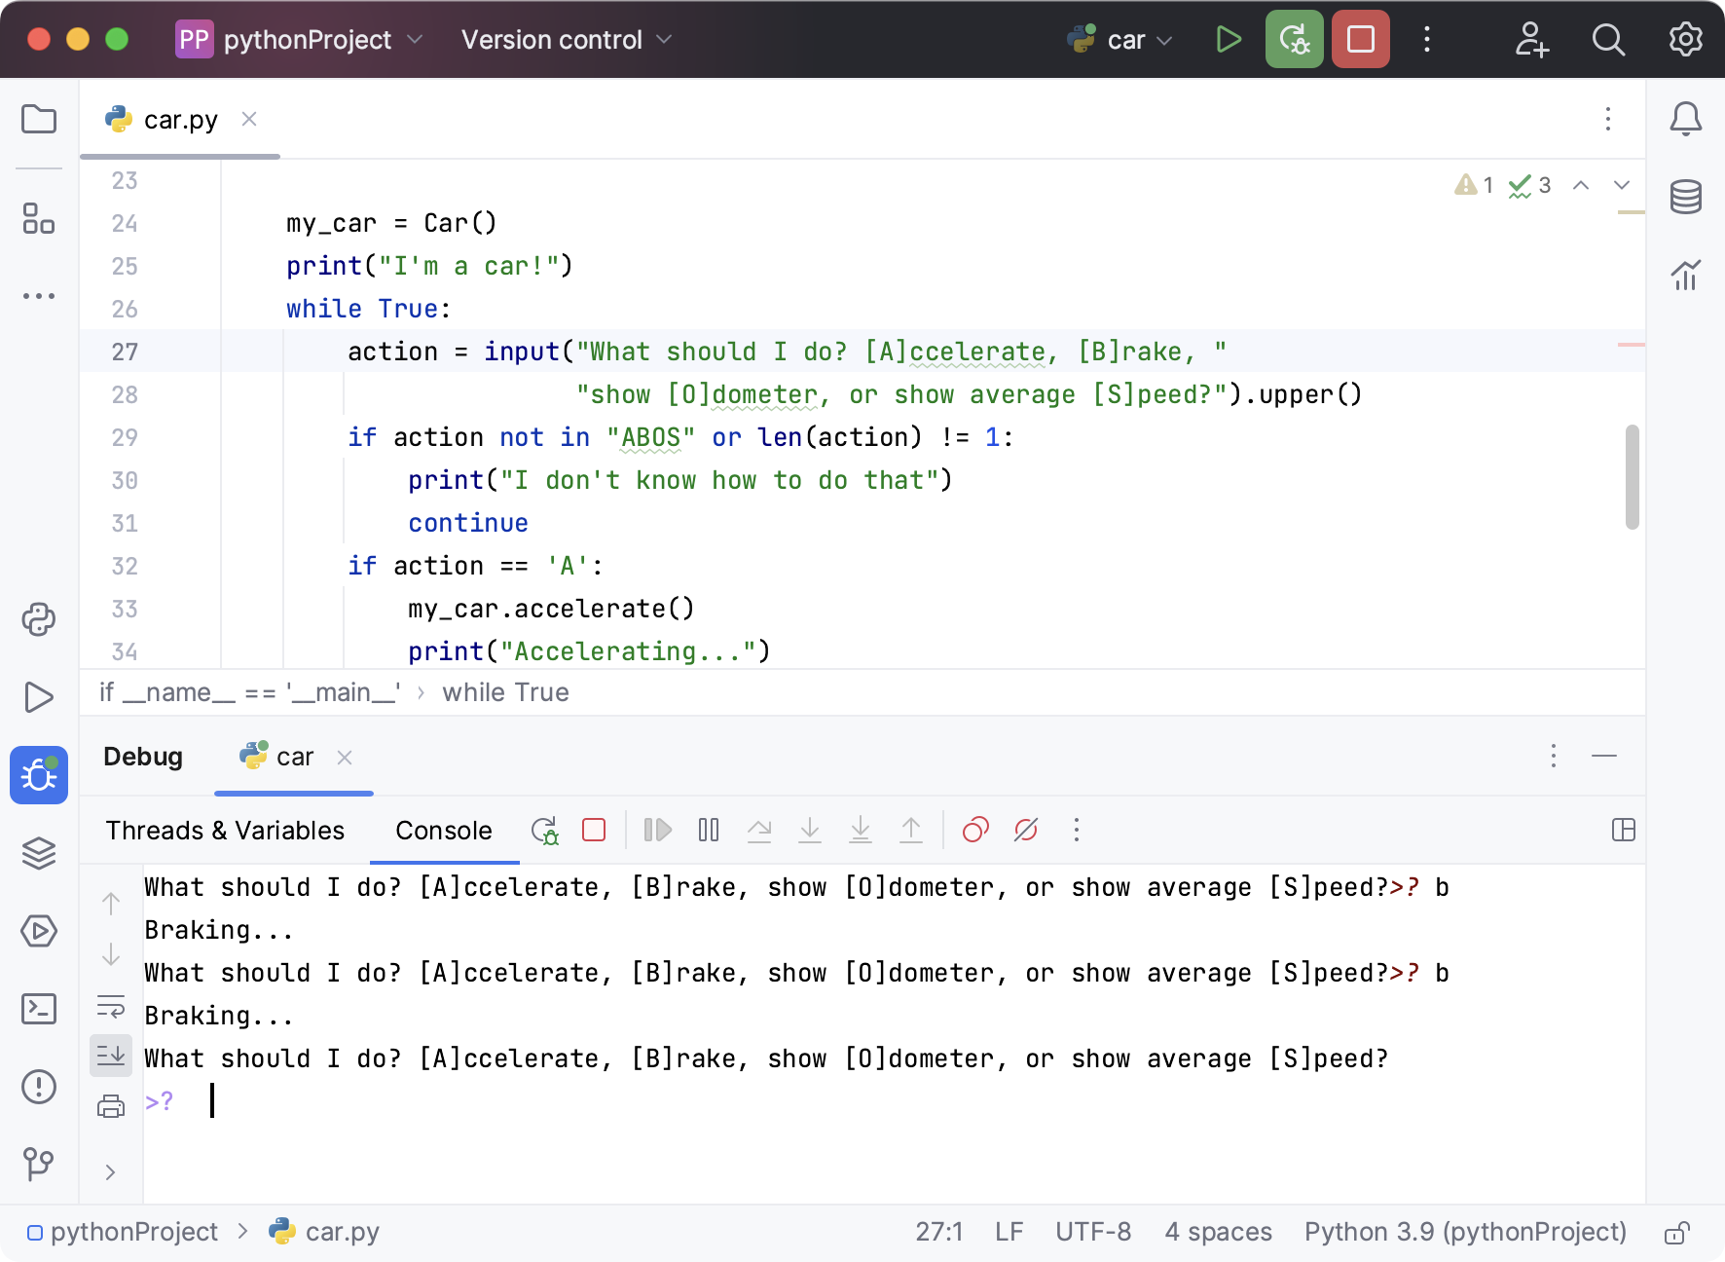Screen dimensions: 1725x1262
Task: Open Search Everywhere with the magnifier icon
Action: (x=1608, y=40)
